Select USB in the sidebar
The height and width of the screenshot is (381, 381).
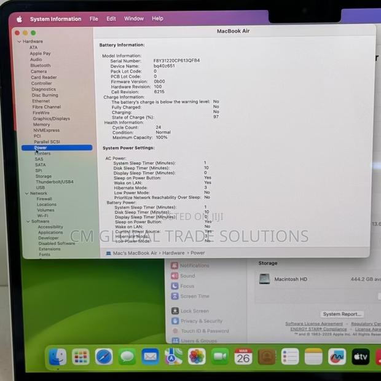(41, 187)
